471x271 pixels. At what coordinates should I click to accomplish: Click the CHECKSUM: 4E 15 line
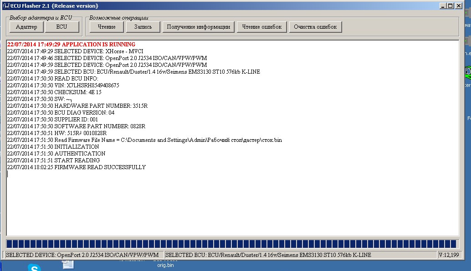[x=54, y=92]
